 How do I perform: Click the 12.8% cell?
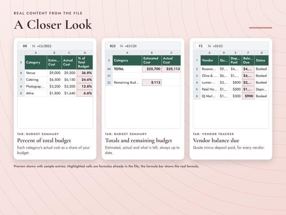[85, 87]
